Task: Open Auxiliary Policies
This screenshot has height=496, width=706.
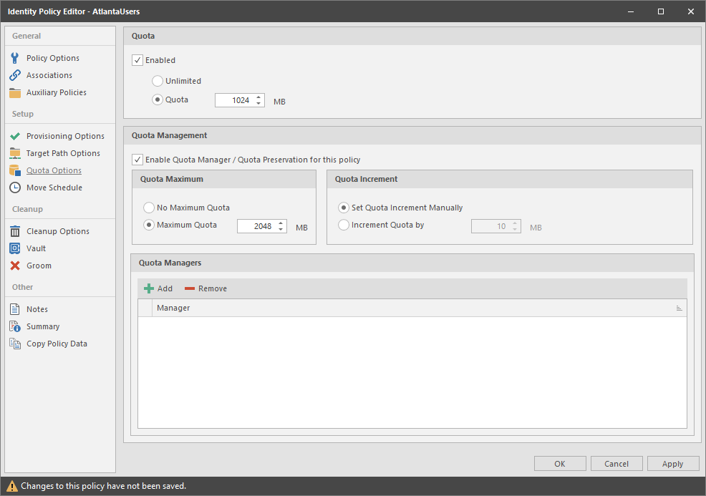Action: [55, 92]
